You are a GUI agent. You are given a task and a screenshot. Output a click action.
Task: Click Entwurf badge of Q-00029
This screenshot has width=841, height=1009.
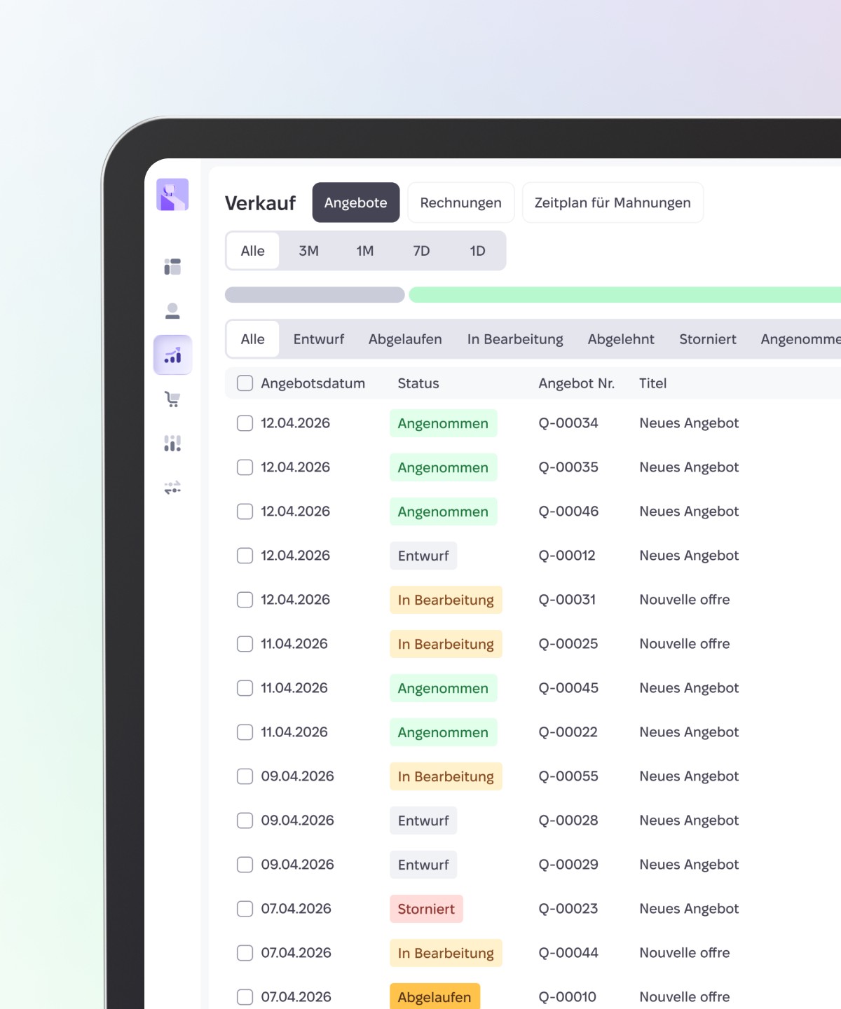(x=423, y=865)
